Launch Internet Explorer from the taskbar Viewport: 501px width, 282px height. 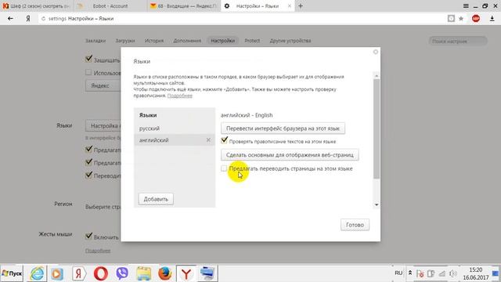38,273
